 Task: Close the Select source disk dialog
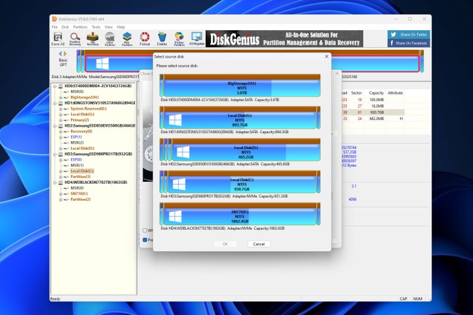(327, 56)
